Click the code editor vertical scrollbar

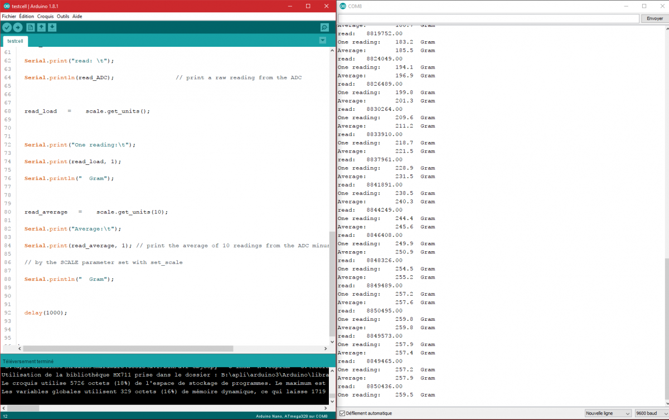click(x=332, y=284)
